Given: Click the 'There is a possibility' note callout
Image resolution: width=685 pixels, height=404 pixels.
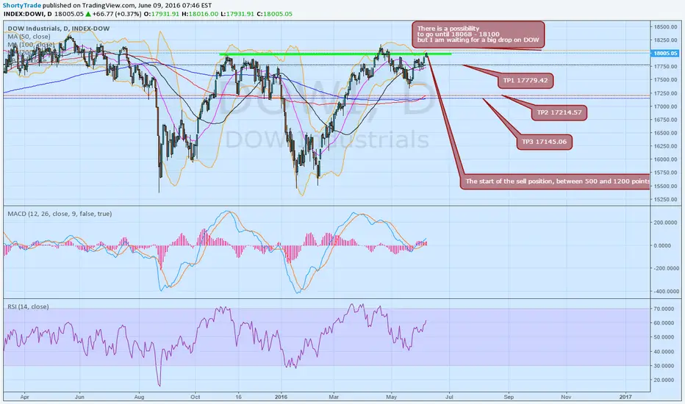Looking at the screenshot, I should (478, 35).
